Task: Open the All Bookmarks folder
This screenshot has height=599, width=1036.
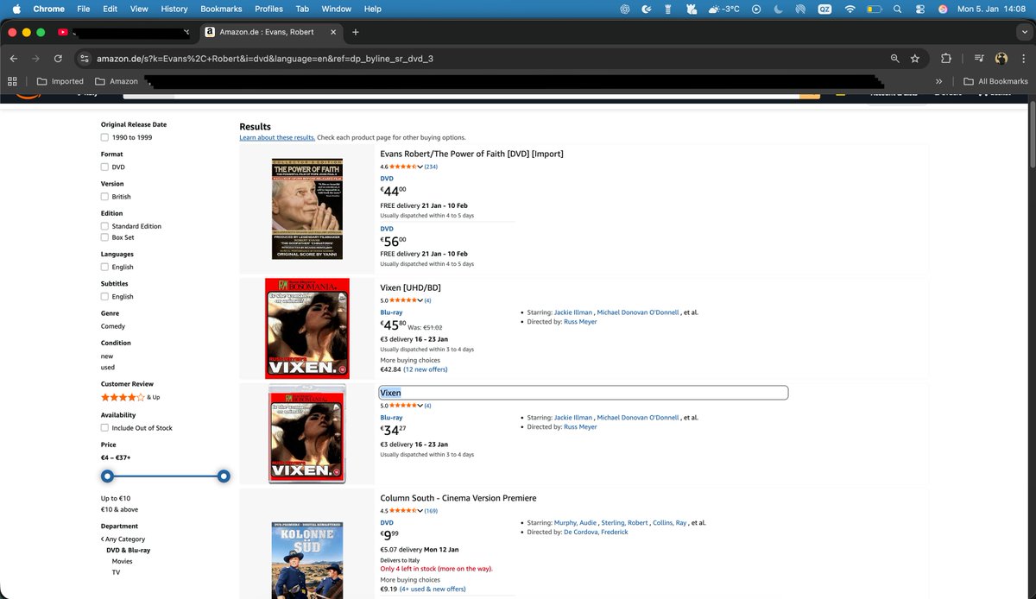Action: click(x=995, y=81)
